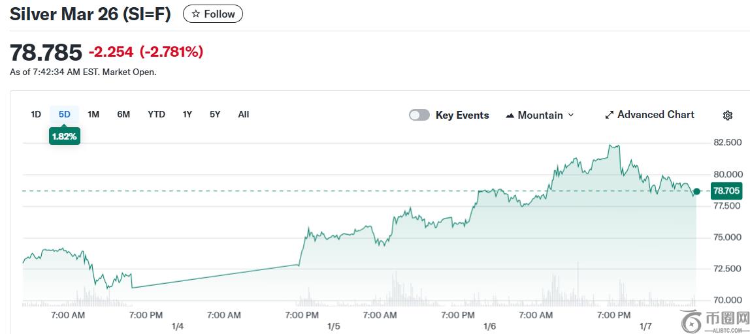This screenshot has height=334, width=750.
Task: Select the YTD range tab
Action: pyautogui.click(x=156, y=115)
